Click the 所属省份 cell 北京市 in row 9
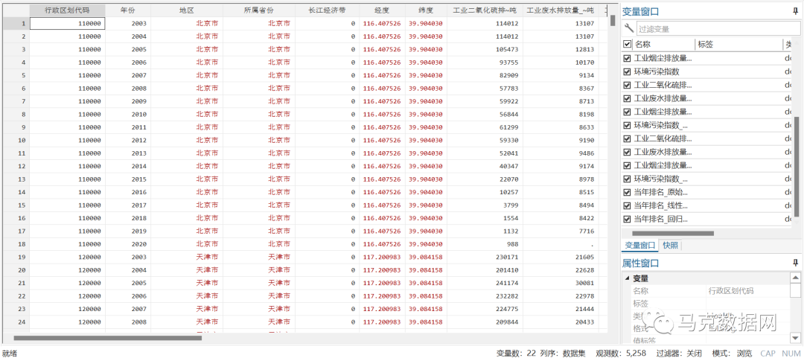Image resolution: width=804 pixels, height=358 pixels. [x=259, y=127]
